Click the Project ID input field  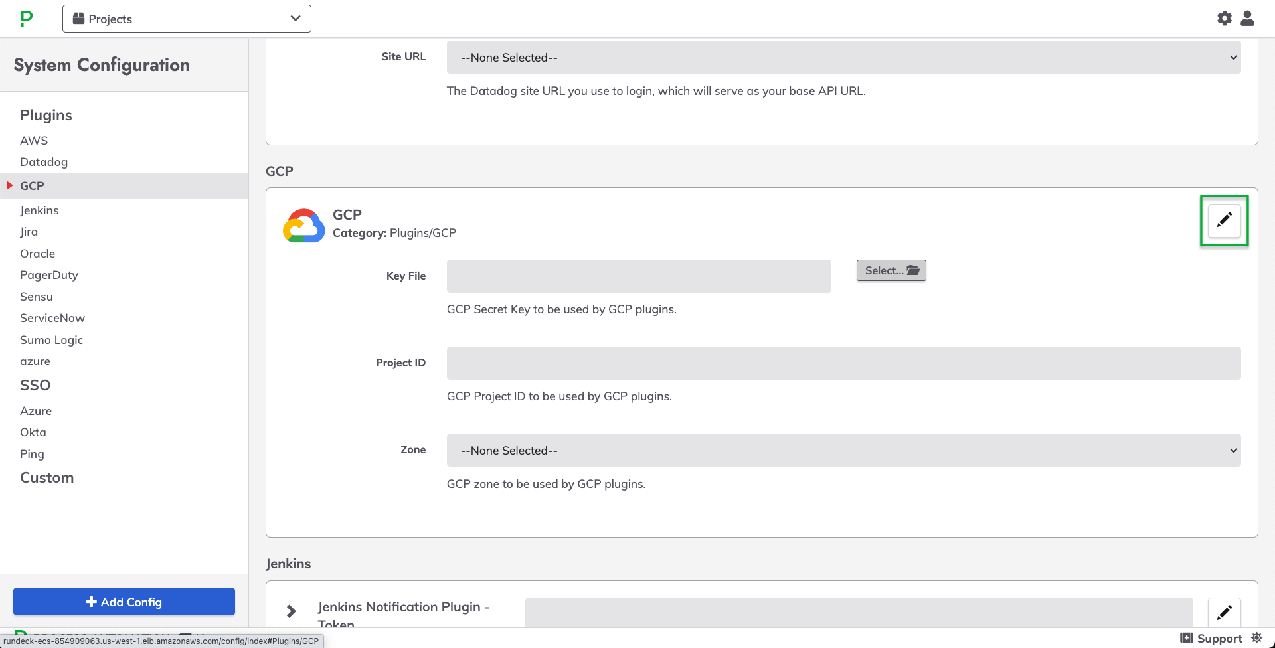pos(843,363)
